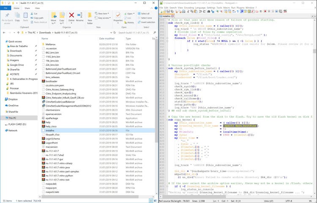Toggle file Monitoring eye icon in Notepad++
The height and width of the screenshot is (203, 317).
261,11
